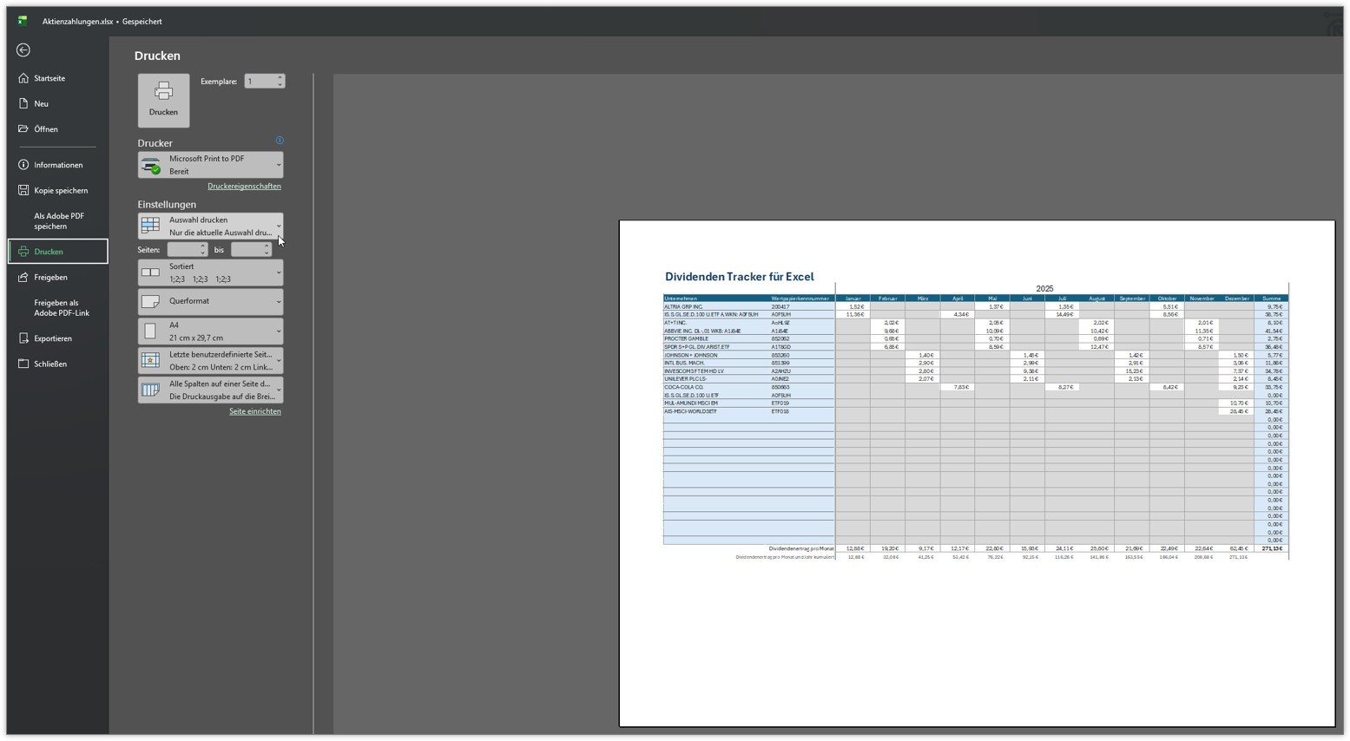The image size is (1350, 741).
Task: Click the Seiten start page field
Action: (x=182, y=250)
